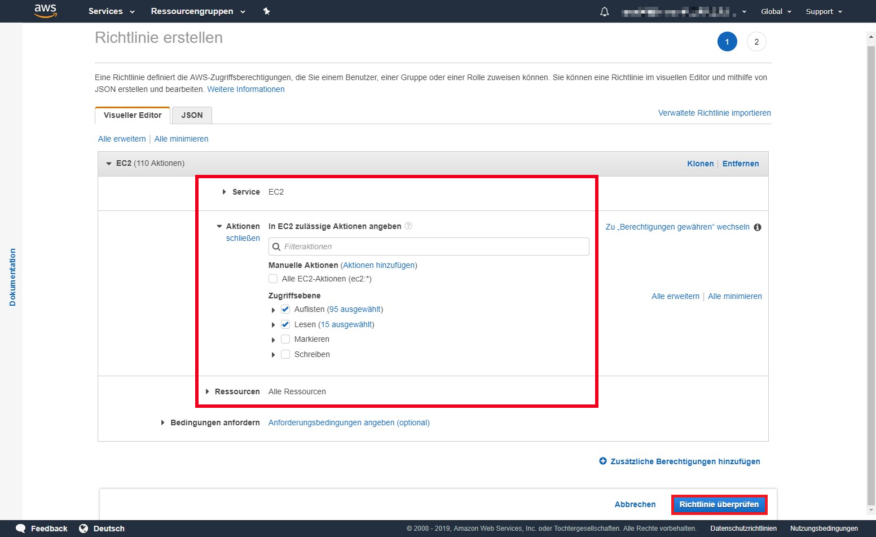Click Verwaltete Richtlinie importieren
The height and width of the screenshot is (537, 876).
point(715,113)
